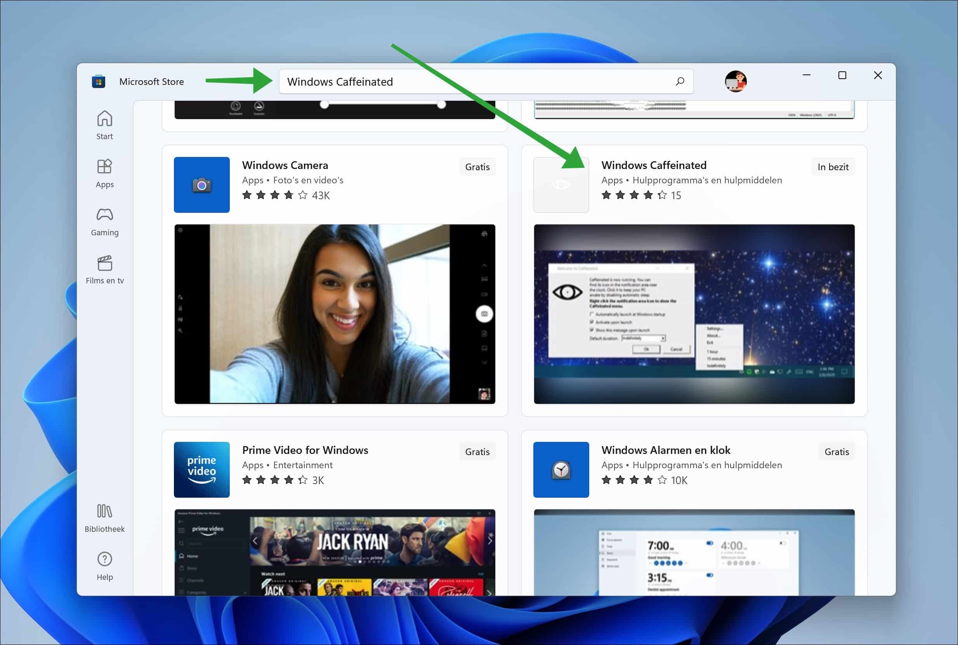Viewport: 958px width, 645px height.
Task: Open the Windows Caffeinated screenshot preview
Action: [x=694, y=314]
